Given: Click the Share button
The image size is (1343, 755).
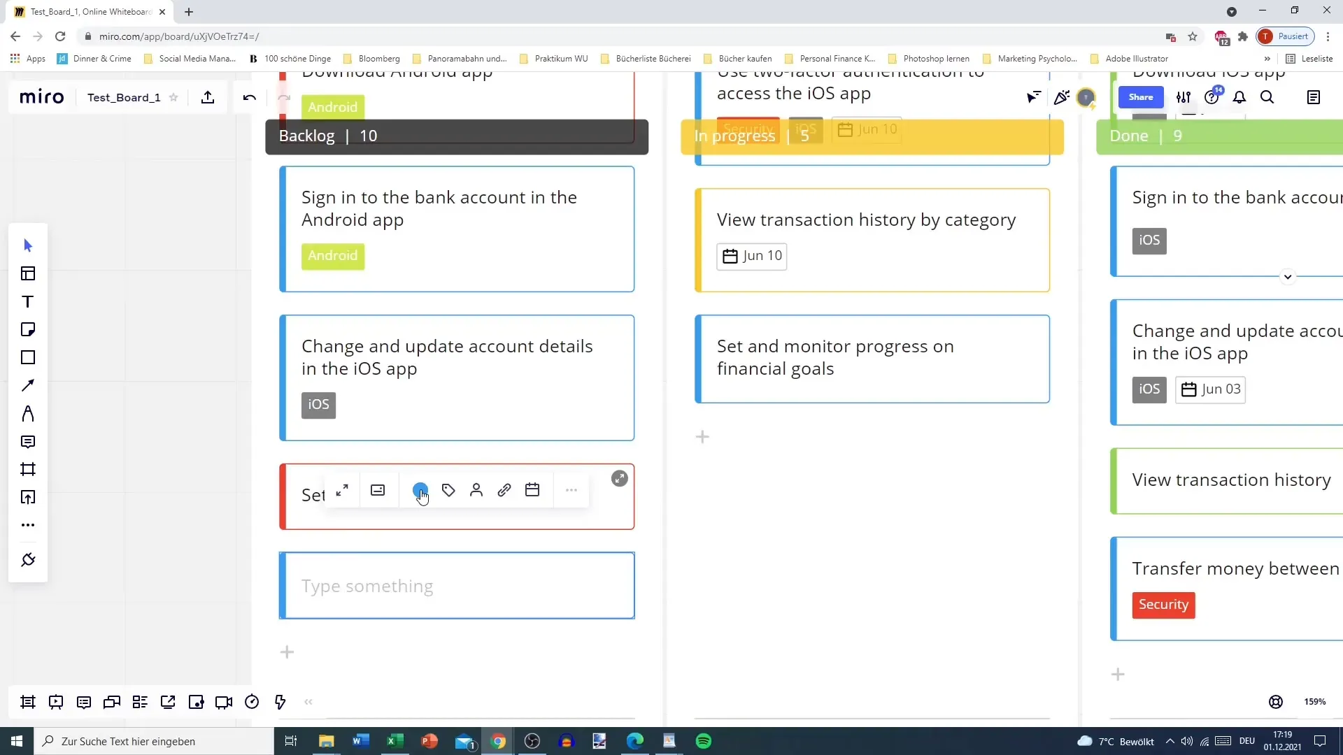Looking at the screenshot, I should [1140, 96].
